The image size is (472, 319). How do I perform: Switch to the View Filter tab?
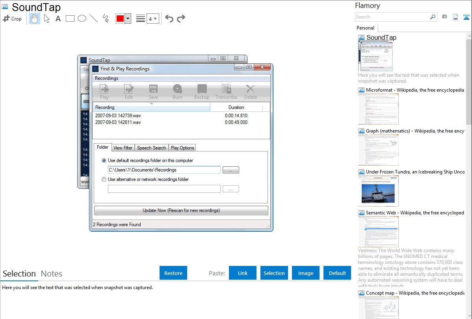point(123,148)
